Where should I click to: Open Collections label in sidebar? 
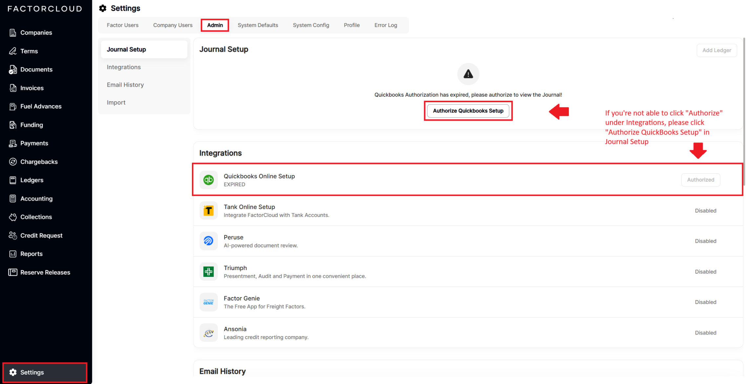click(36, 217)
